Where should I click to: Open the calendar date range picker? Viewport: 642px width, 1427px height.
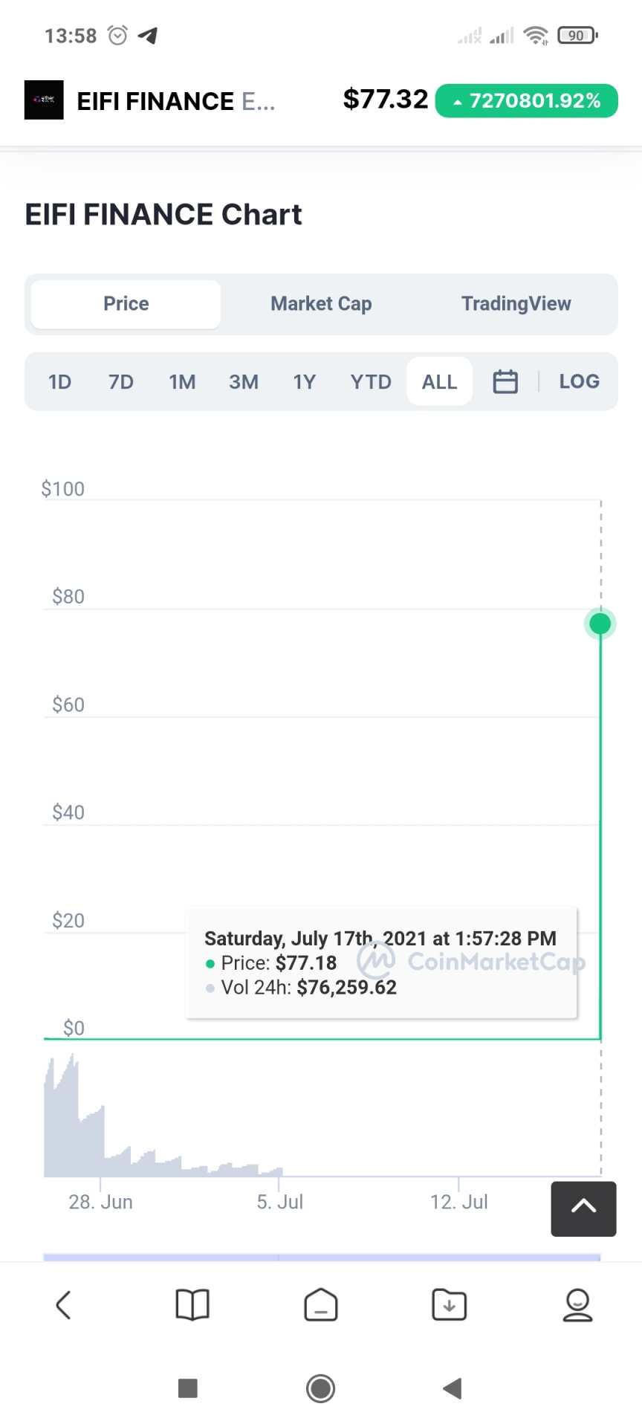pyautogui.click(x=505, y=381)
